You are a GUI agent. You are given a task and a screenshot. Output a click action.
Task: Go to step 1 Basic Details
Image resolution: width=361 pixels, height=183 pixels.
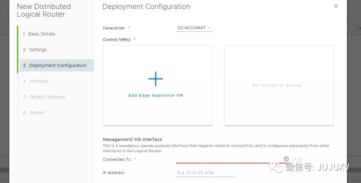tap(41, 34)
